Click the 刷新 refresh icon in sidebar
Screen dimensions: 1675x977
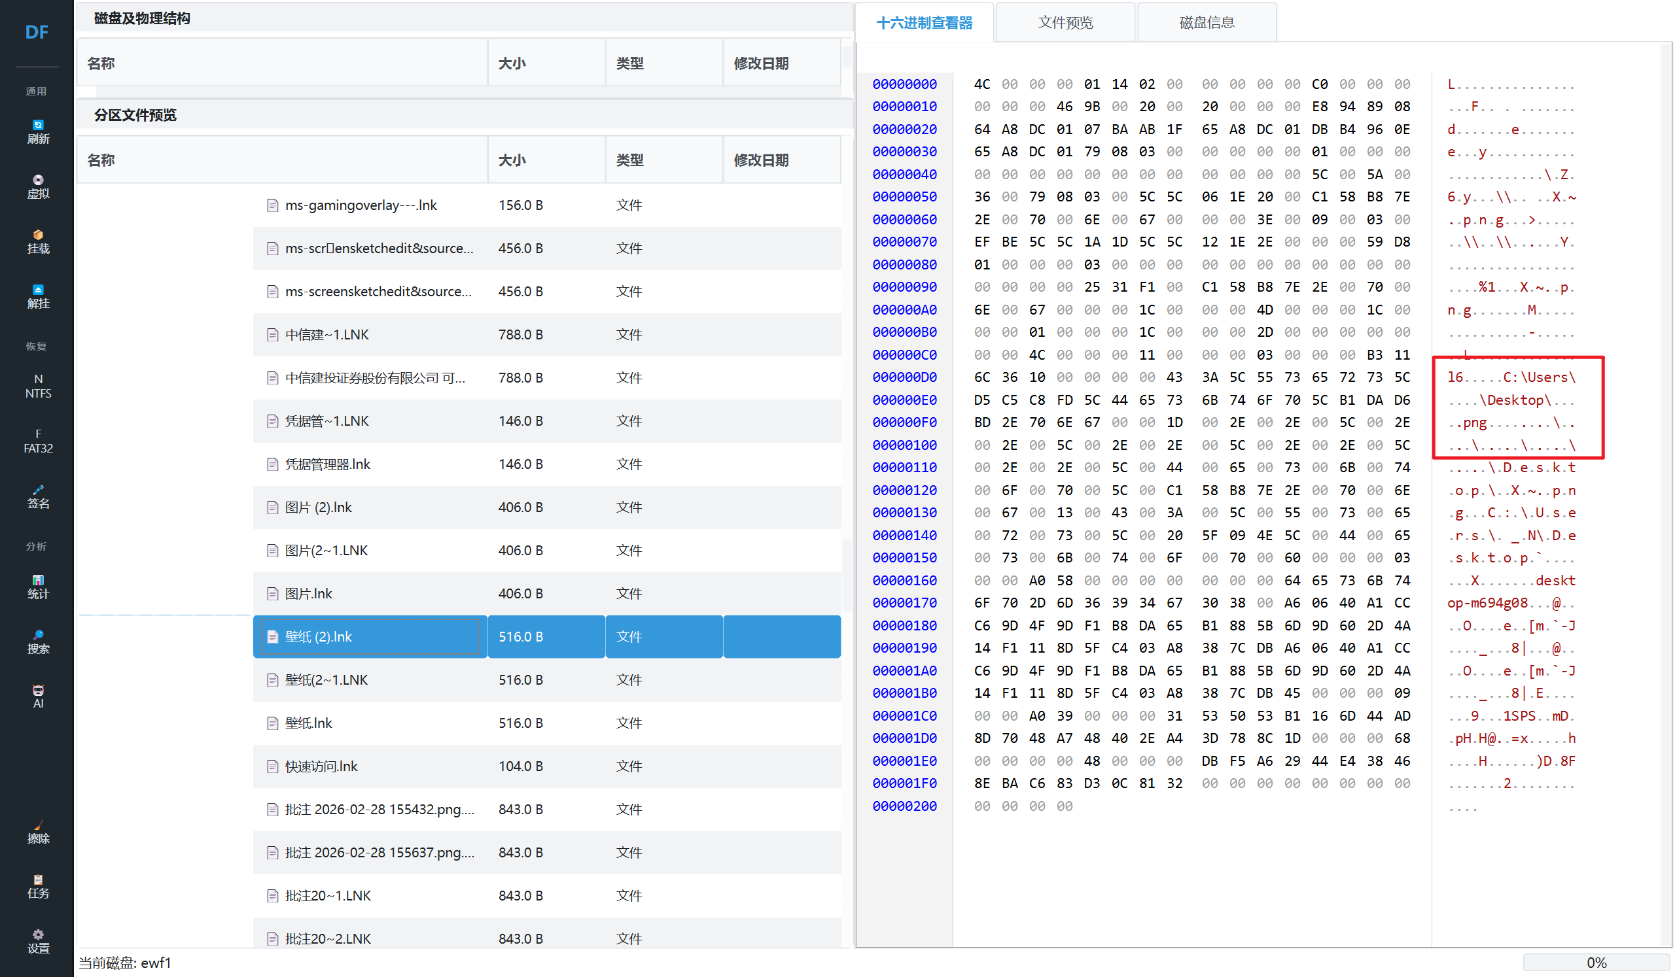point(38,131)
